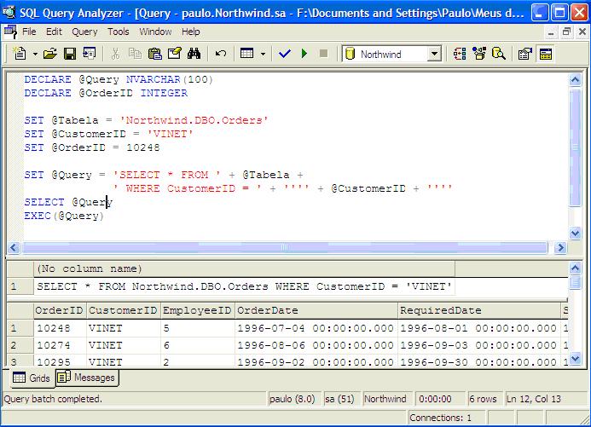Parse query with the blue checkmark
The width and height of the screenshot is (591, 427).
point(285,54)
